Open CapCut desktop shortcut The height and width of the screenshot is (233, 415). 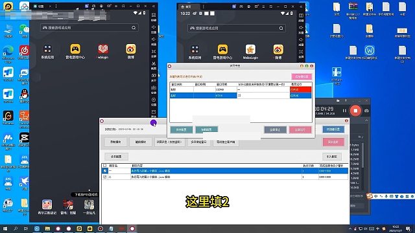(24, 138)
